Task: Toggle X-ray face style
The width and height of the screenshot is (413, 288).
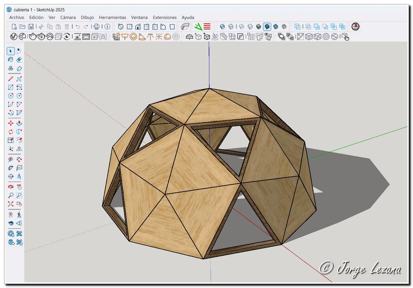Action: pos(222,27)
